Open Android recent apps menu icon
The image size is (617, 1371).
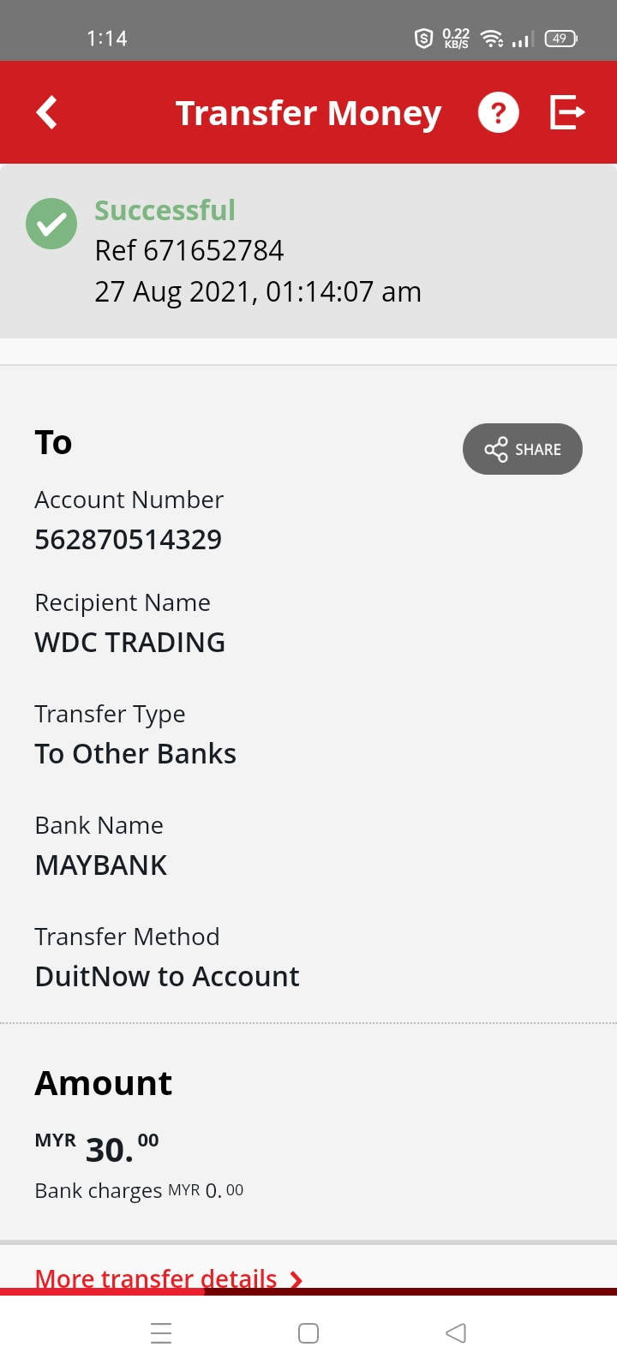pos(161,1333)
